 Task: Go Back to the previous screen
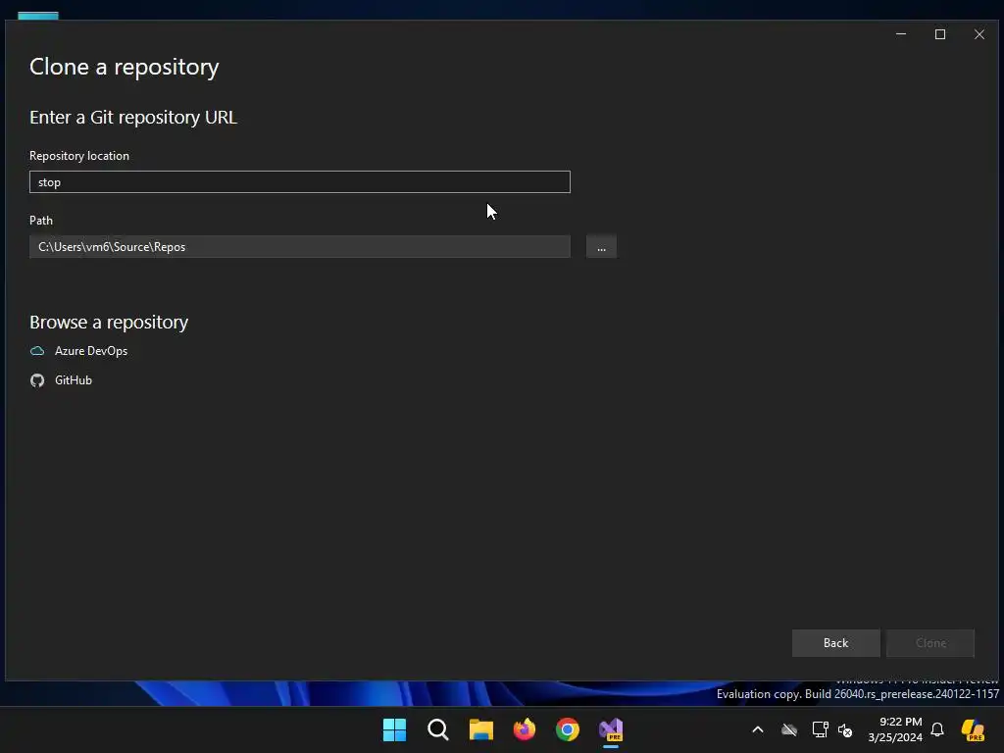click(835, 643)
